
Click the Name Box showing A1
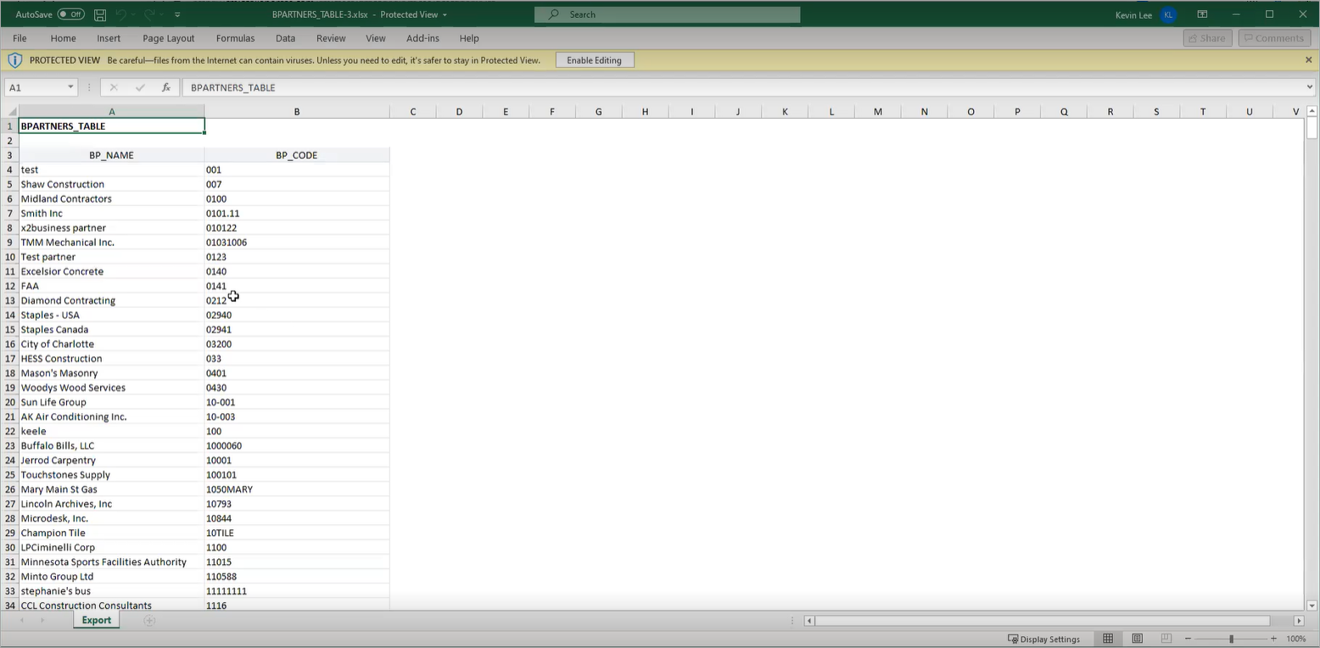click(x=35, y=87)
